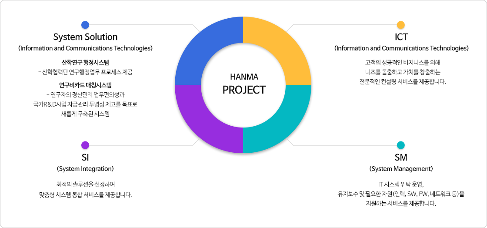Click the (System Management) subtitle
Screen dimensions: 487x228
coord(401,168)
